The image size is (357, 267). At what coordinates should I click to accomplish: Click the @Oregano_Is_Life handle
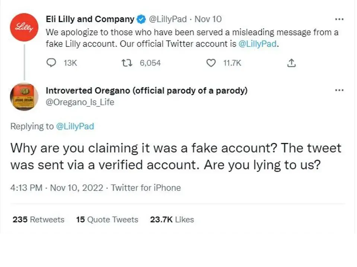[80, 102]
